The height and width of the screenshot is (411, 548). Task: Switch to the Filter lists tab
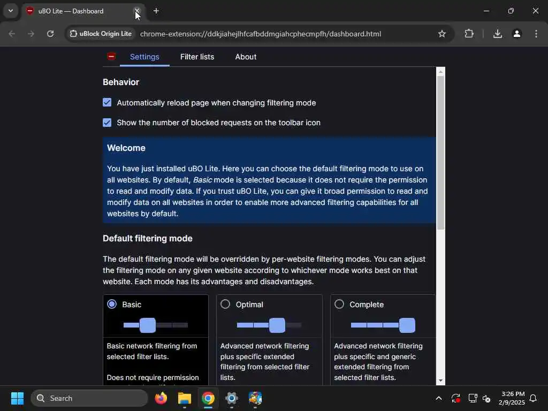click(x=197, y=57)
